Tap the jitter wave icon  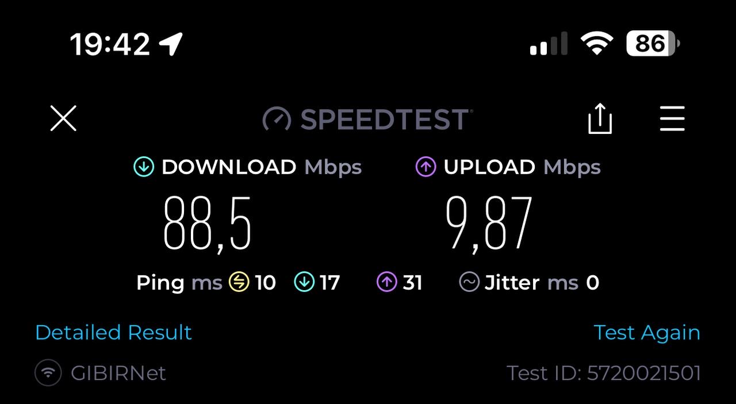click(469, 282)
